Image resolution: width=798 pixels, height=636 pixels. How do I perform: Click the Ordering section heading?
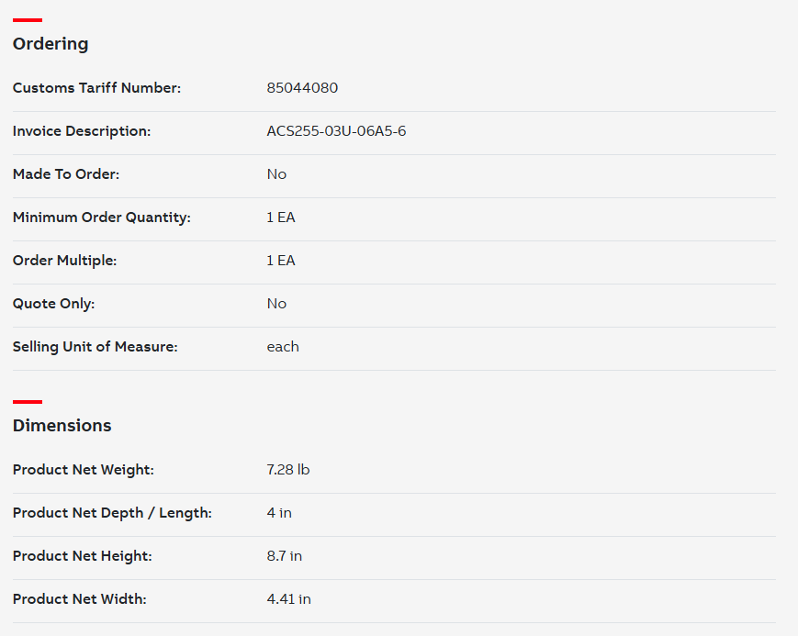pyautogui.click(x=51, y=44)
